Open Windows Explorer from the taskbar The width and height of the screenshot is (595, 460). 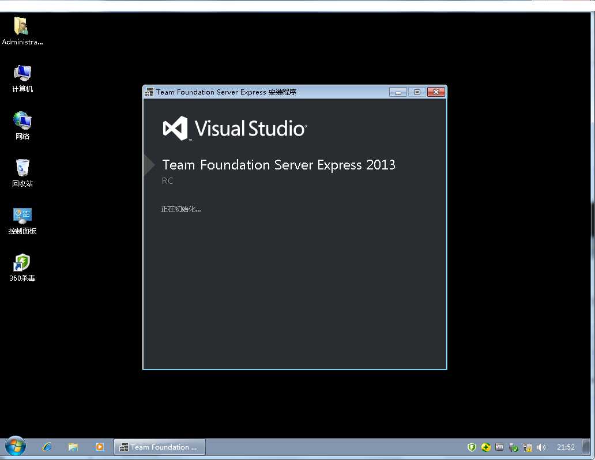tap(73, 447)
